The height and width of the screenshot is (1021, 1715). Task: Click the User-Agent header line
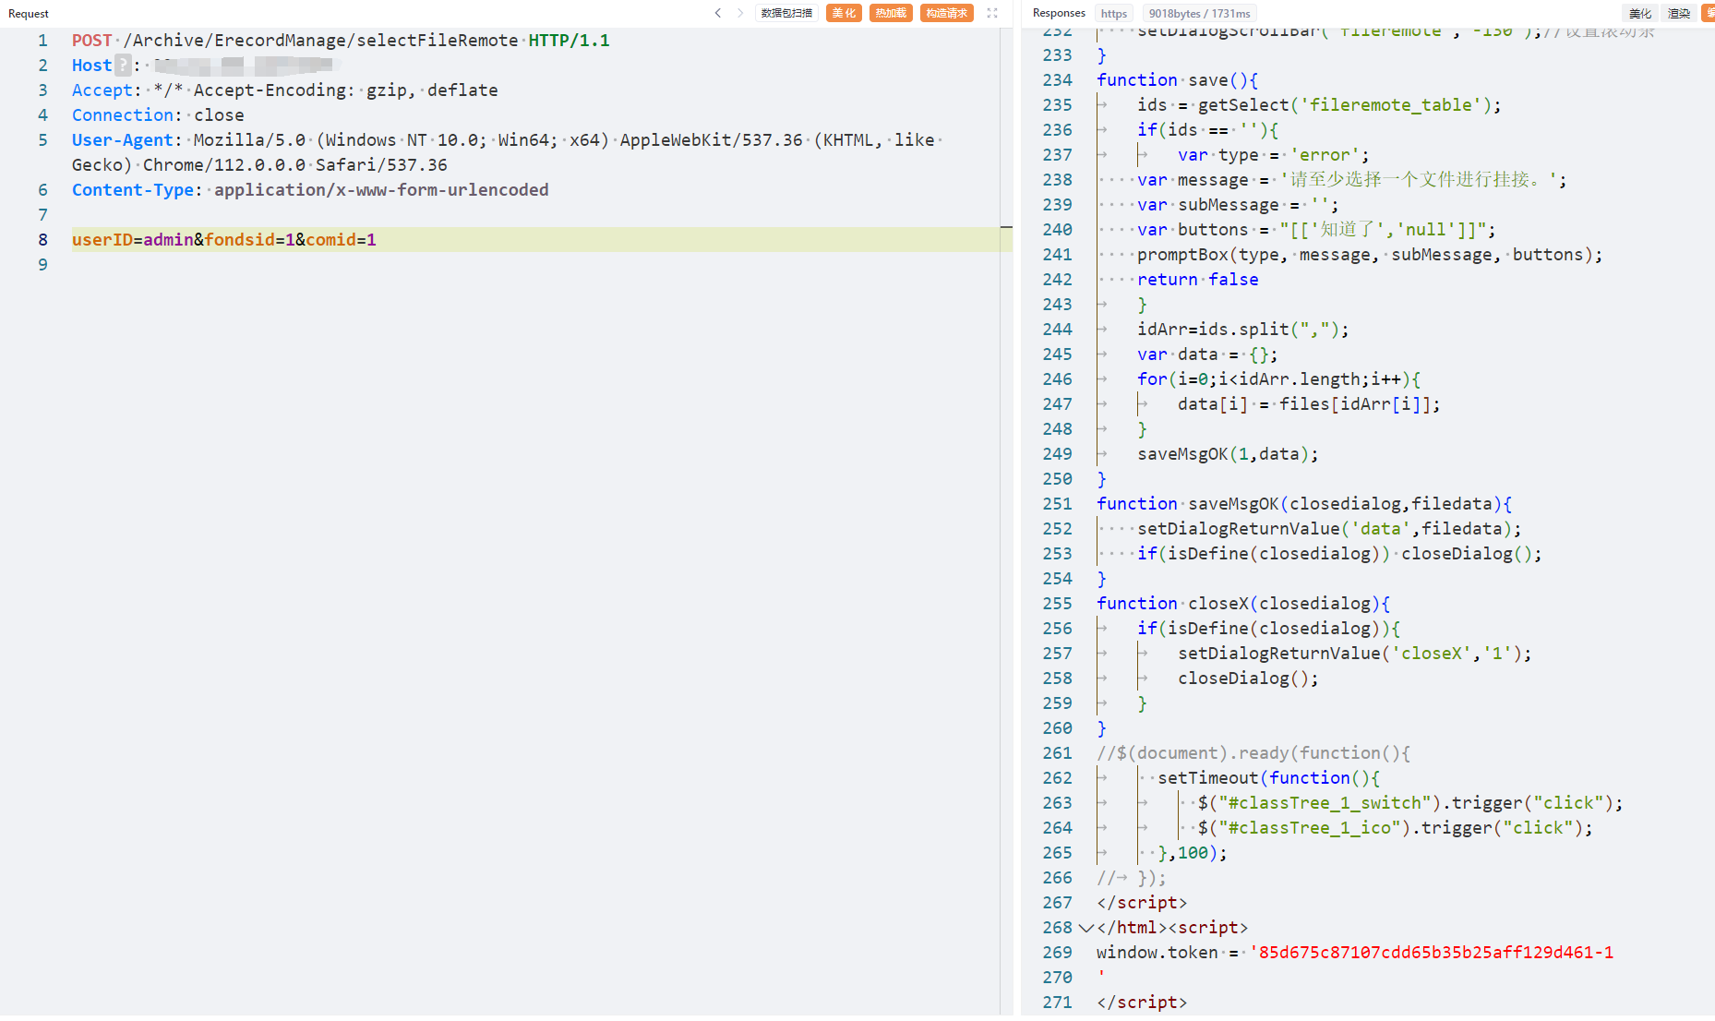(x=506, y=152)
